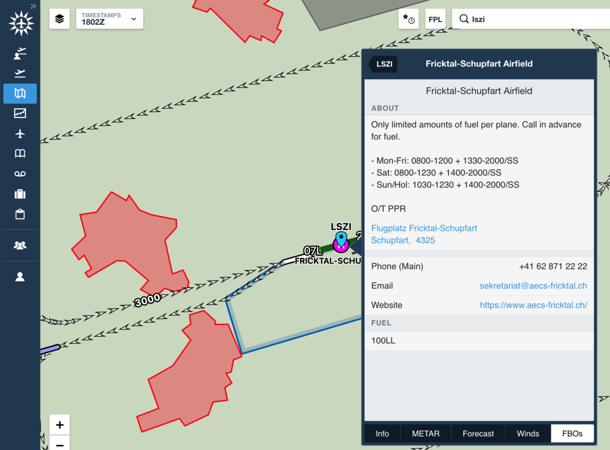This screenshot has height=450, width=610.
Task: Open Documents book icon in sidebar
Action: 20,154
